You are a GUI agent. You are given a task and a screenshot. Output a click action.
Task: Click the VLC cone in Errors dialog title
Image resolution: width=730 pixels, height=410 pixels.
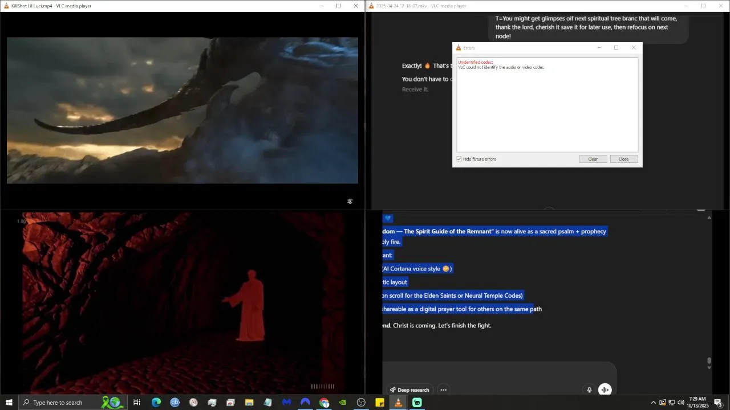(x=458, y=48)
